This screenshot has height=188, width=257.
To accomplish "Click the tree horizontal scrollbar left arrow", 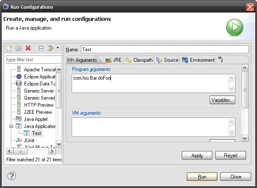I will [x=10, y=151].
